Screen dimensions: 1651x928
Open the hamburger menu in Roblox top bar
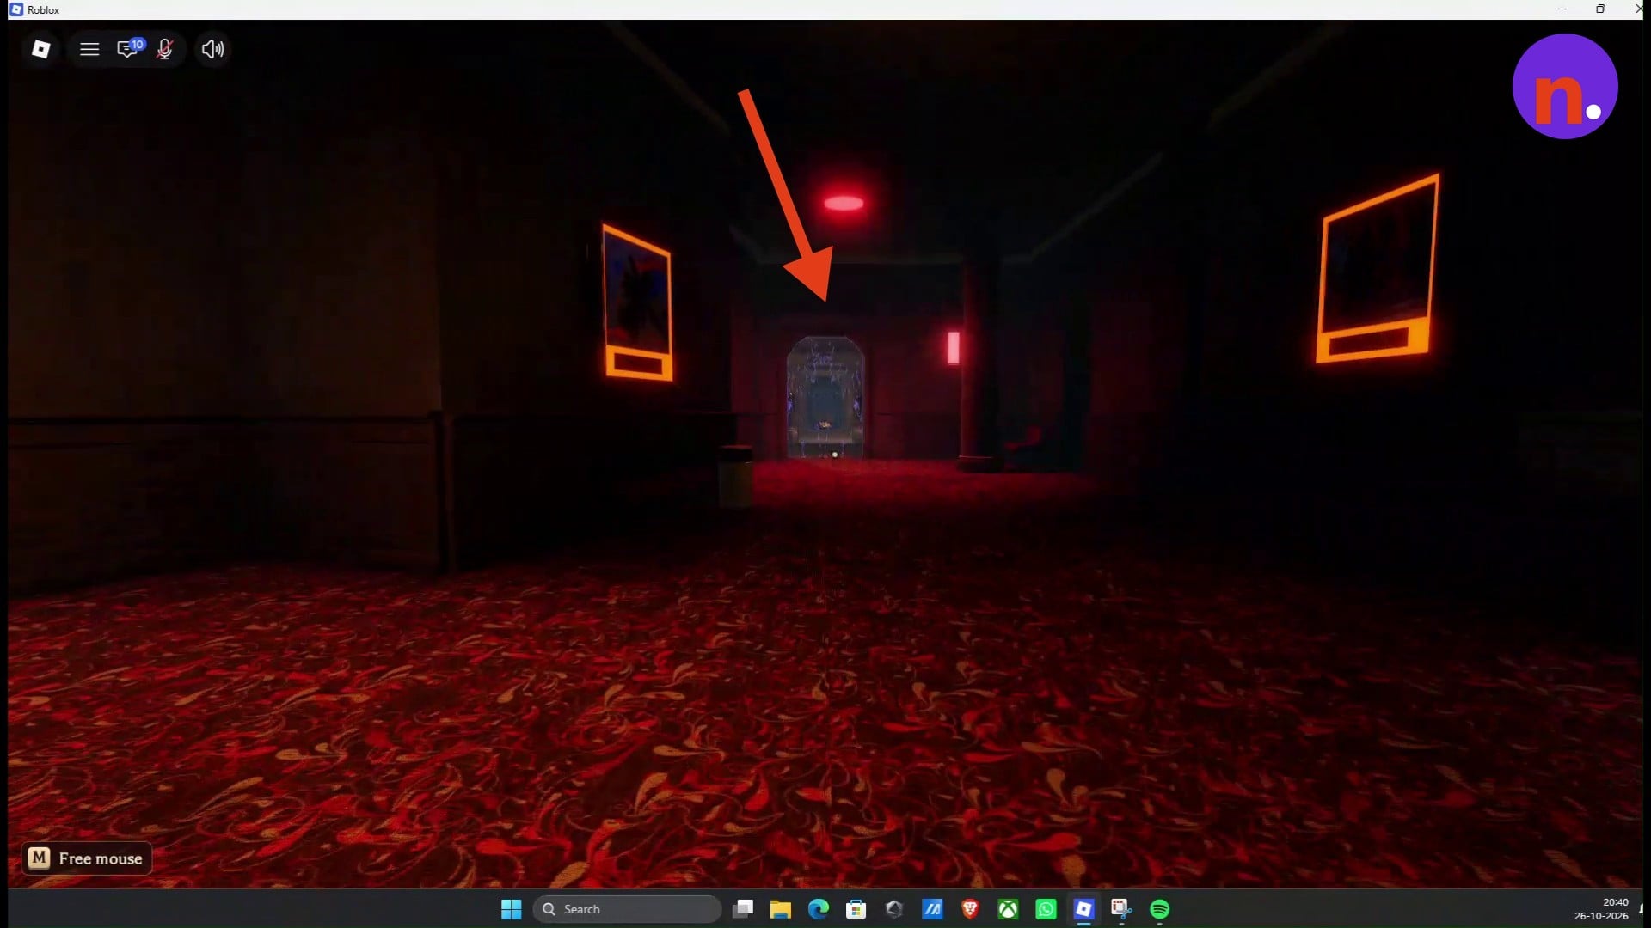click(x=89, y=49)
